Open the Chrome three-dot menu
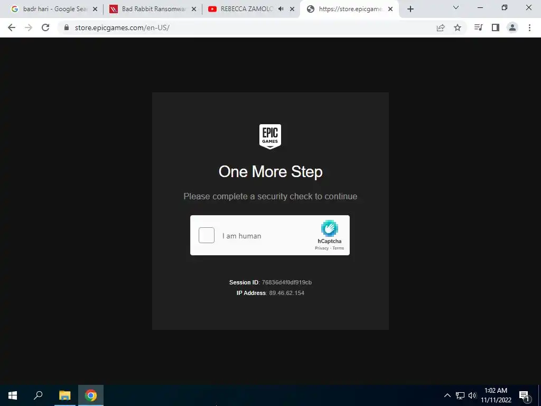Screen dimensions: 541x406 tap(529, 27)
